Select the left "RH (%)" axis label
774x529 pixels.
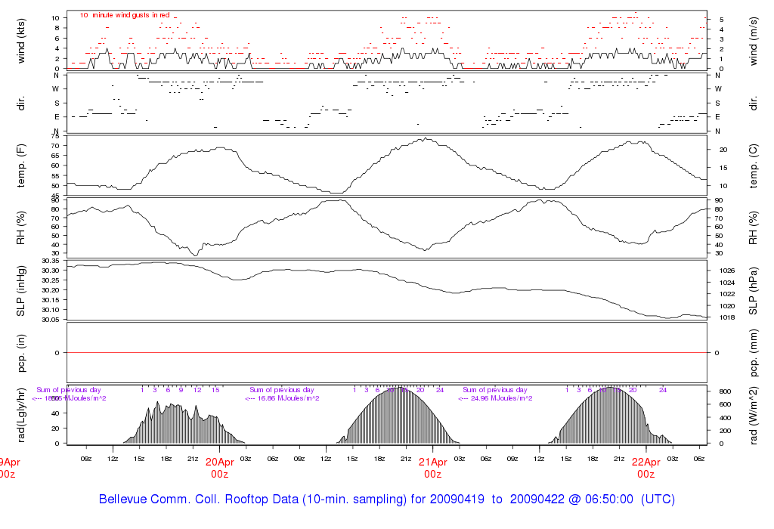[20, 228]
